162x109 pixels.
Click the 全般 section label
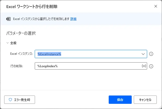13,43
